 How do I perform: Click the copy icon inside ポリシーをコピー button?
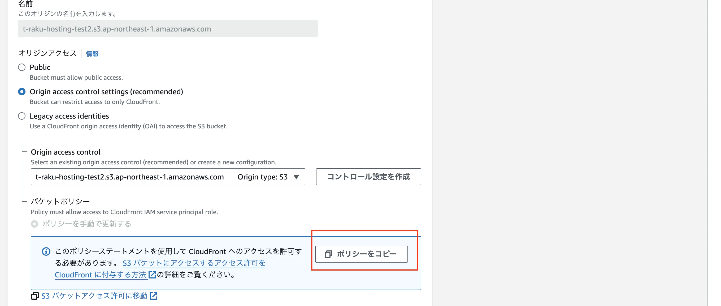(x=328, y=254)
